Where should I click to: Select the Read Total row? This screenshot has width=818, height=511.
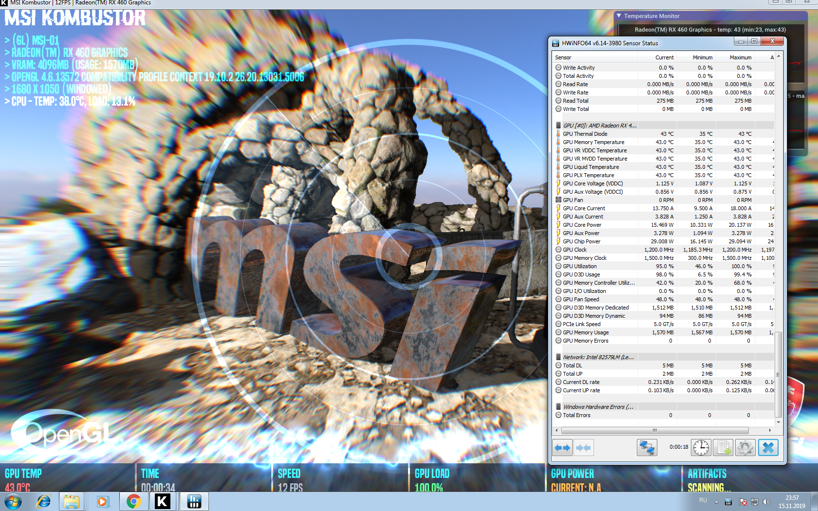[664, 101]
